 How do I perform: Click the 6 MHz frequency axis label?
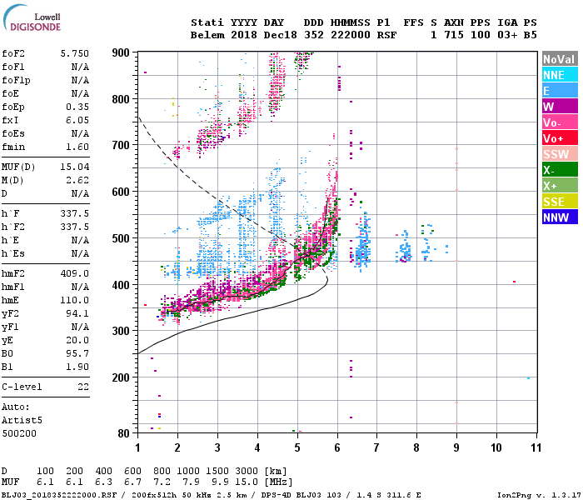pos(337,447)
